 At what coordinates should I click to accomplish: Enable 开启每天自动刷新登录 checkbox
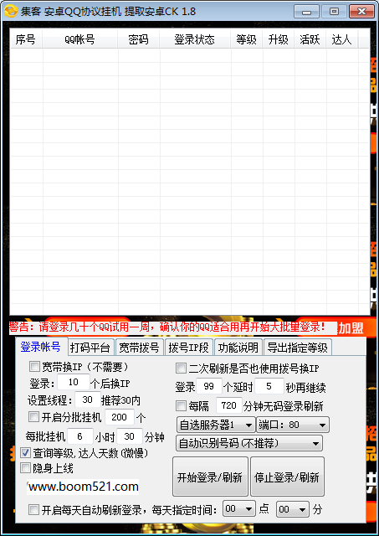(33, 510)
